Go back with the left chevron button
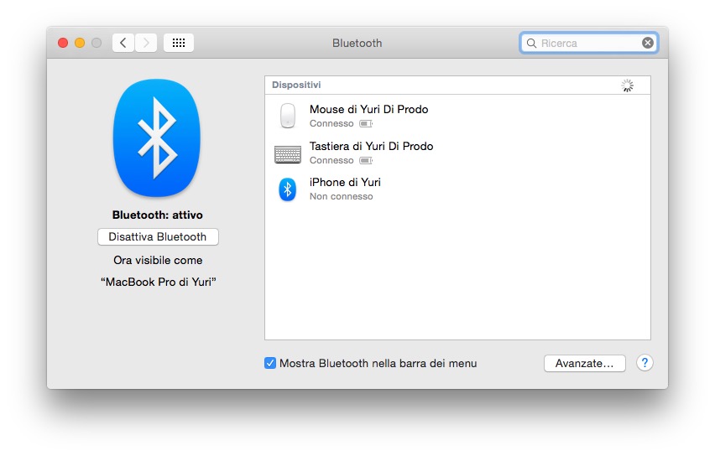The width and height of the screenshot is (715, 456). [x=123, y=43]
